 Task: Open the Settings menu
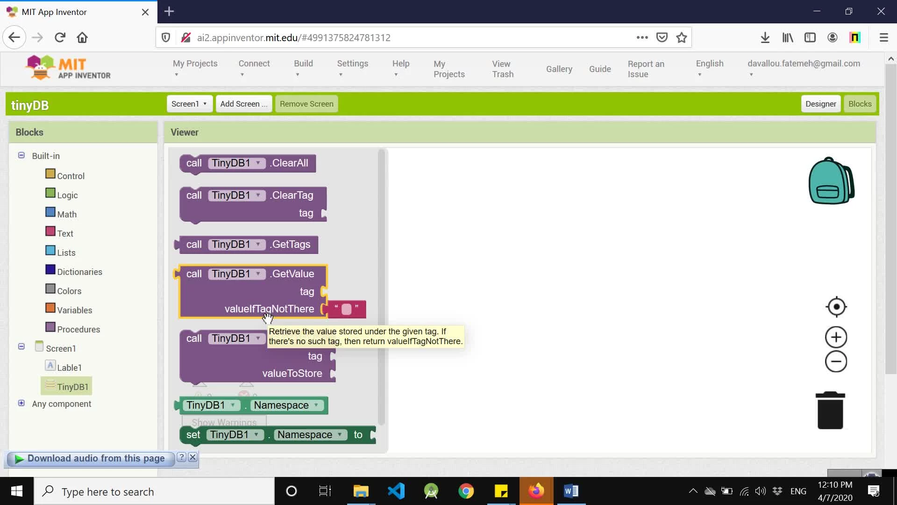coord(352,68)
